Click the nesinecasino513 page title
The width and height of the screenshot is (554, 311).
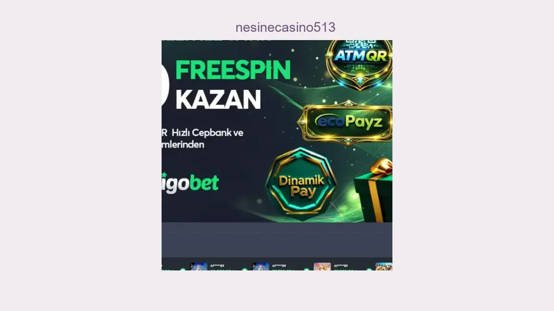[285, 27]
